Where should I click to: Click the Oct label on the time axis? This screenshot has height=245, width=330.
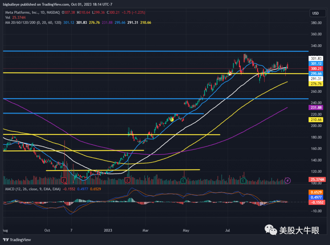point(47,230)
